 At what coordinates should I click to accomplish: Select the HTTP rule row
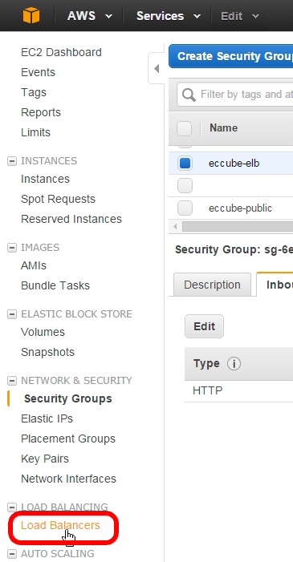pos(238,390)
